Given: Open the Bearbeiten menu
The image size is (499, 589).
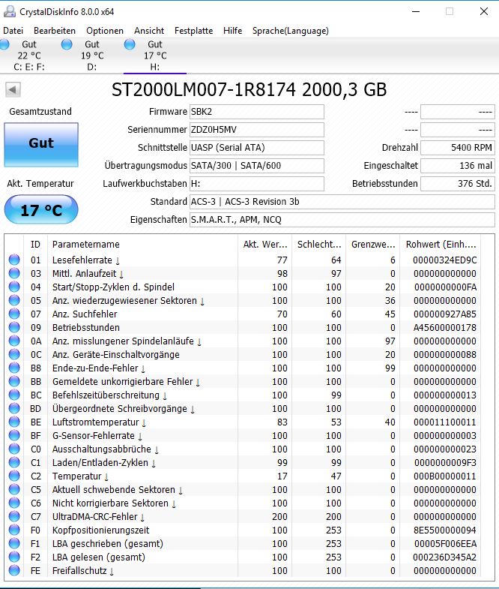Looking at the screenshot, I should pyautogui.click(x=55, y=31).
